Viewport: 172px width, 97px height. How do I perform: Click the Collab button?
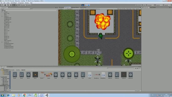(139, 5)
